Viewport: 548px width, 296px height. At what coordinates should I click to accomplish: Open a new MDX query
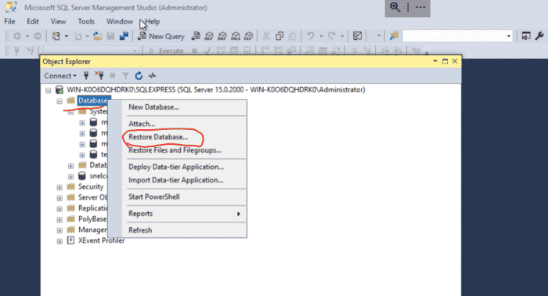(209, 36)
